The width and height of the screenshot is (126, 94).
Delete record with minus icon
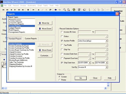point(33,10)
